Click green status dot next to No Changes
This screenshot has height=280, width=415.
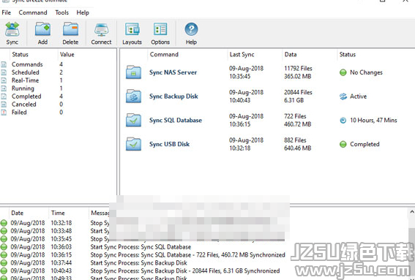click(x=343, y=72)
